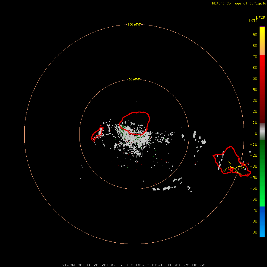Pick the light orange segment of the color bar
The width and height of the screenshot is (267, 267).
pos(262,51)
